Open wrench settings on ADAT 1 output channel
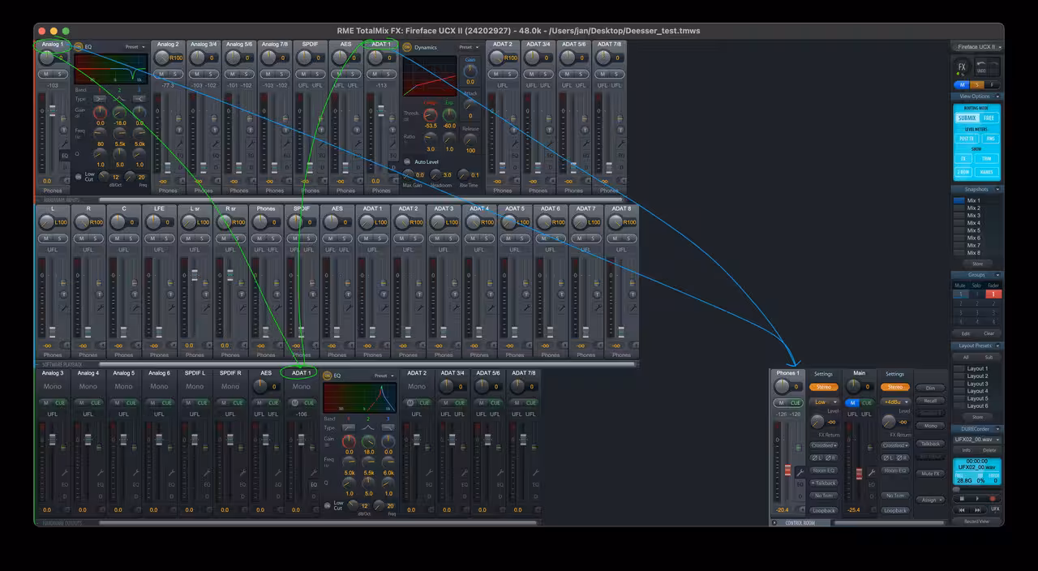The image size is (1038, 571). click(314, 472)
